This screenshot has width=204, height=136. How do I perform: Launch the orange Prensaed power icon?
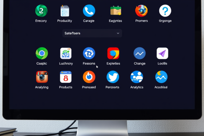point(89,77)
